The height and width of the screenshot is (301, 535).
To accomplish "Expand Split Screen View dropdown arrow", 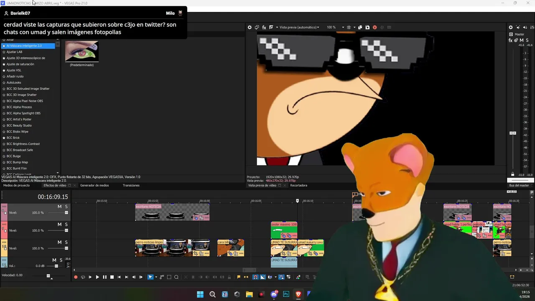I will [x=277, y=27].
